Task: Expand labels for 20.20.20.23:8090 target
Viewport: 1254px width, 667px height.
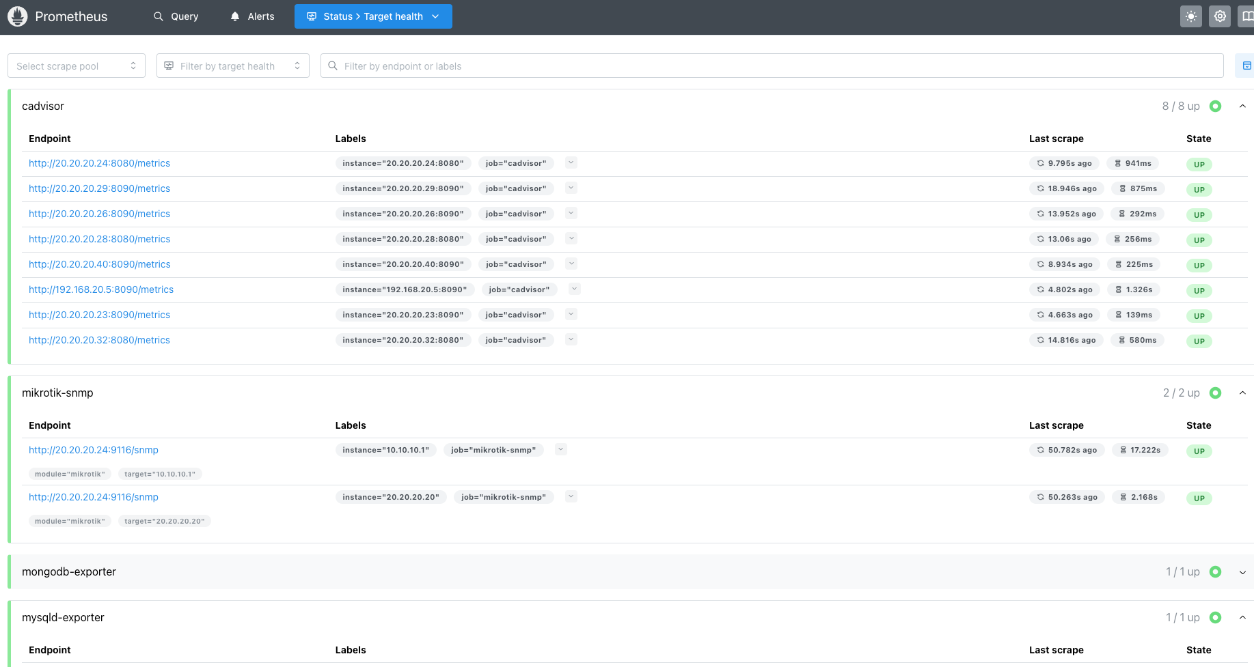Action: pos(571,314)
